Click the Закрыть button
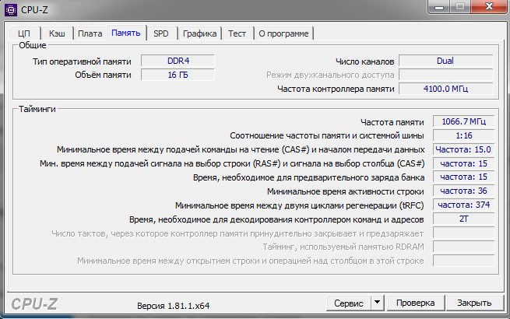This screenshot has height=319, width=510. point(474,303)
